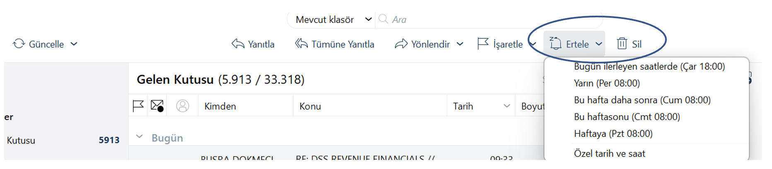Image resolution: width=772 pixels, height=169 pixels.
Task: Click the Ertele snooze bell icon
Action: point(555,43)
